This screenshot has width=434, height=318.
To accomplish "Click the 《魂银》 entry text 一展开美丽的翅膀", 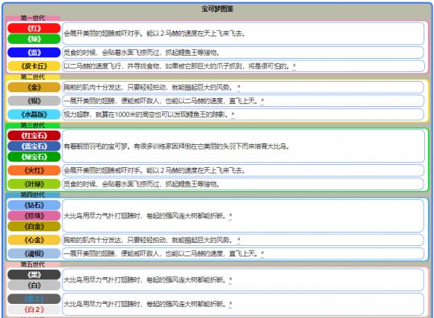I will [161, 254].
